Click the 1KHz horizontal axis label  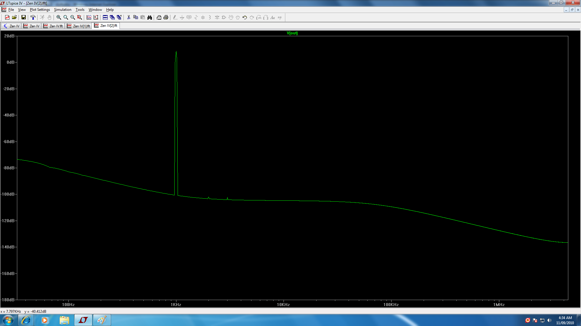pos(176,305)
